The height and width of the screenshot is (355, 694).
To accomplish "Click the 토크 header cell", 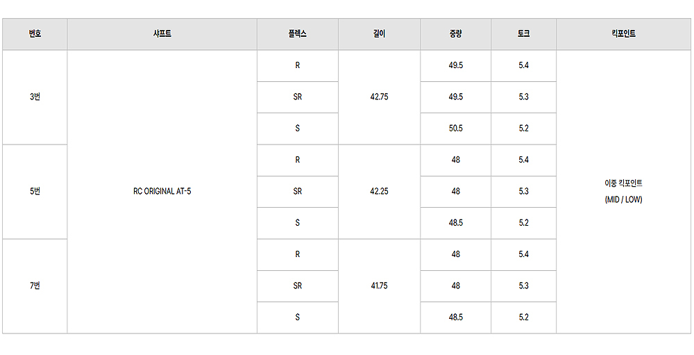I will coord(523,34).
